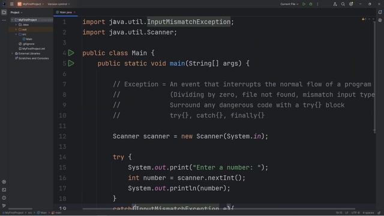Toggle the Project tool window folder icon

point(4,12)
